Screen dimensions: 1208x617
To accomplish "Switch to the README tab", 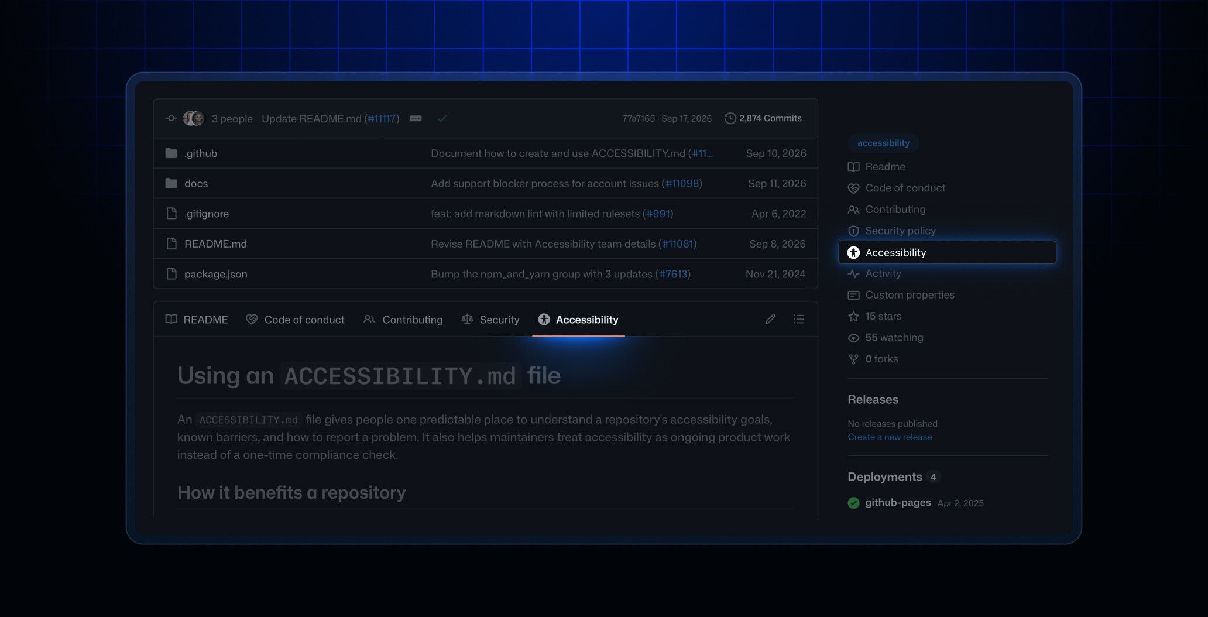I will tap(197, 320).
